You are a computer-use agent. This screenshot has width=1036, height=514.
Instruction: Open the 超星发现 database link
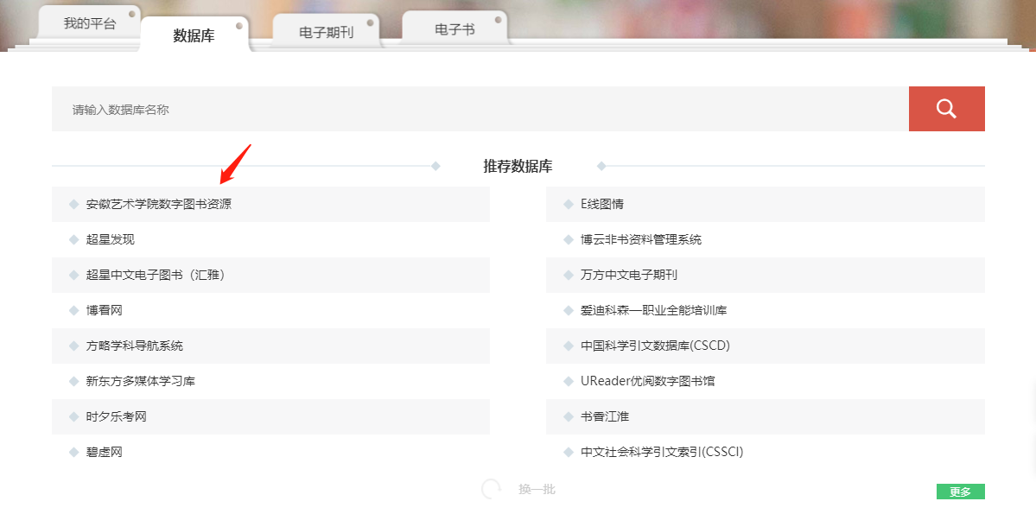111,239
